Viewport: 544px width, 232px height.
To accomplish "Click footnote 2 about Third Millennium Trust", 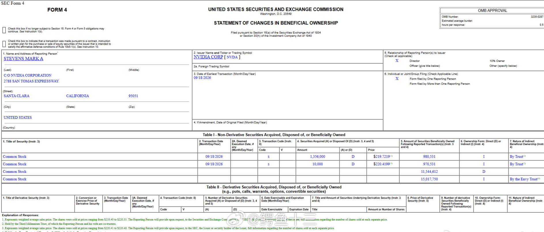I will pos(59,224).
